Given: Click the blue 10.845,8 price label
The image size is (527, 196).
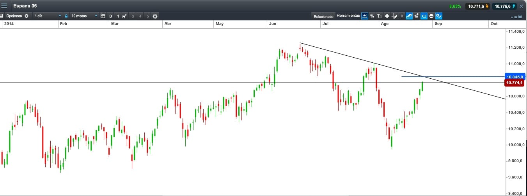Looking at the screenshot, I should 515,77.
